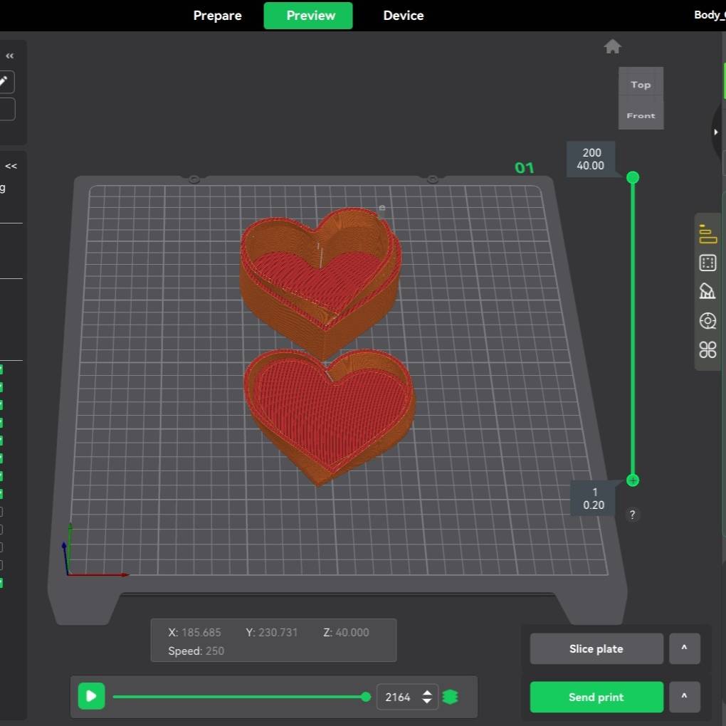726x726 pixels.
Task: Click the clover-shaped flow view icon
Action: pos(707,350)
